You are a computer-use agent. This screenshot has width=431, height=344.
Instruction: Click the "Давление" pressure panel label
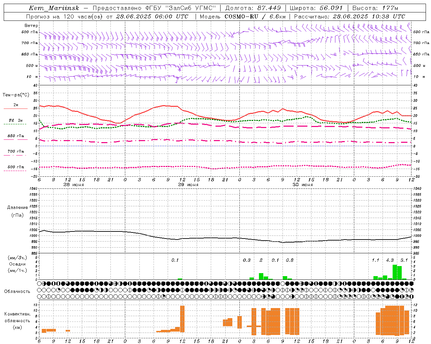tap(18, 208)
